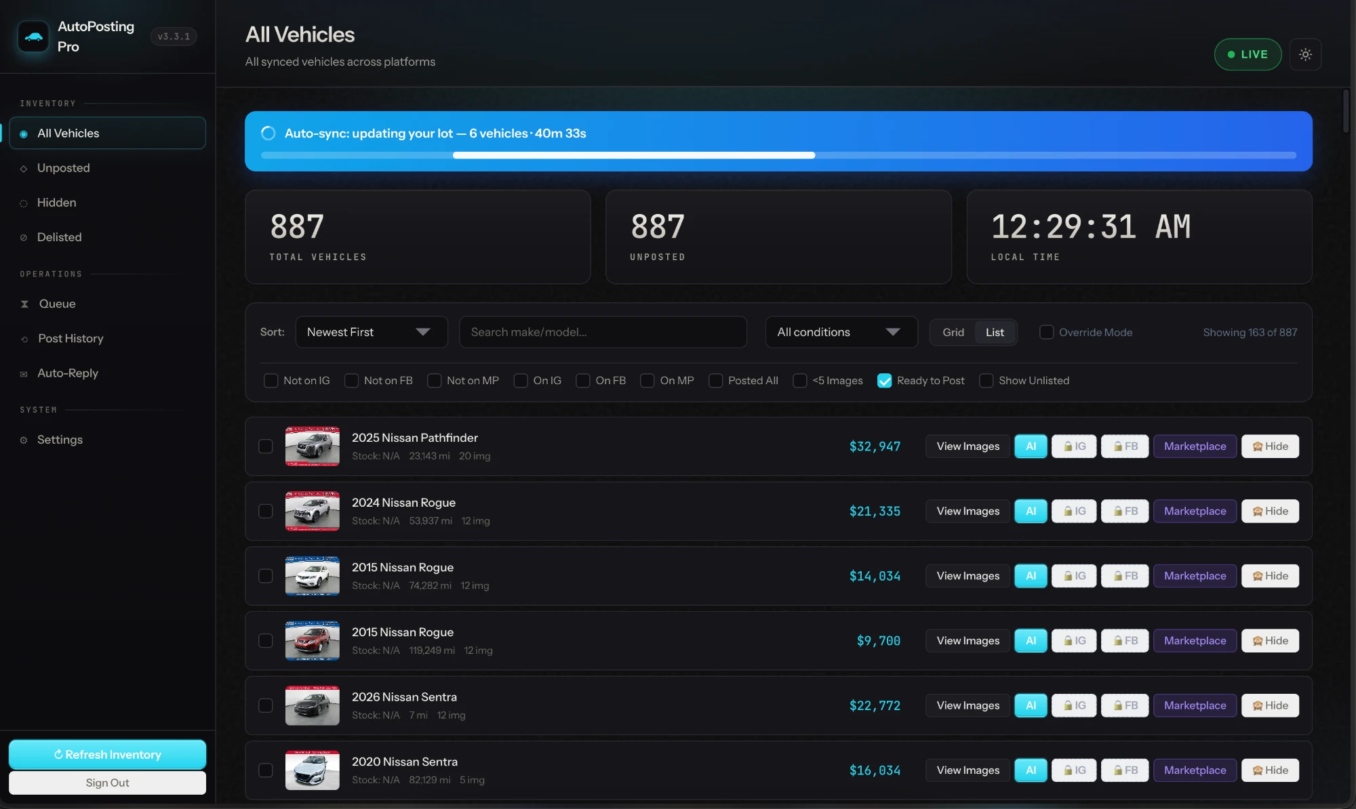Check the Show Unlisted filter
Viewport: 1356px width, 809px height.
click(x=986, y=381)
